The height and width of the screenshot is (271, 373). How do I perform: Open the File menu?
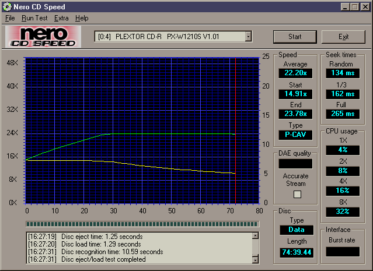click(10, 18)
